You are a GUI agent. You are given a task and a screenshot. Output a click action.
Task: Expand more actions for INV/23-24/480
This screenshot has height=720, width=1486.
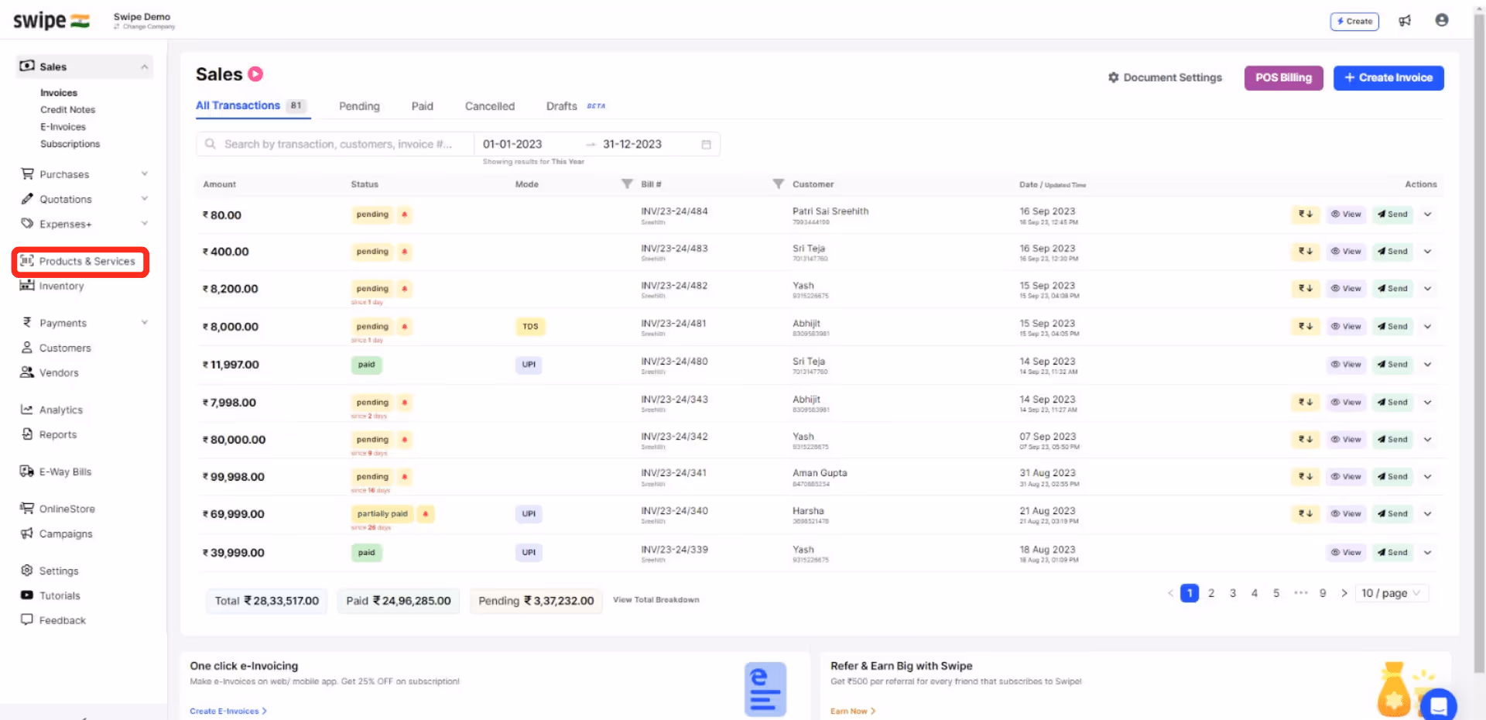coord(1428,365)
